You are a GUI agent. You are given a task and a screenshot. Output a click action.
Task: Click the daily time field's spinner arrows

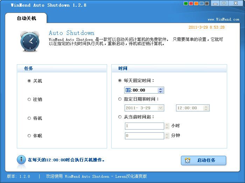pos(161,90)
